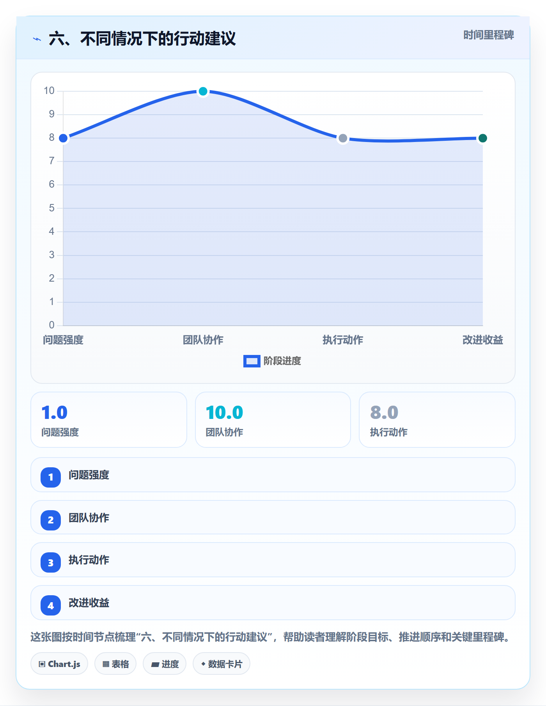Select the 8.0 执行动作 data card
Viewport: 546px width, 706px height.
pos(437,420)
